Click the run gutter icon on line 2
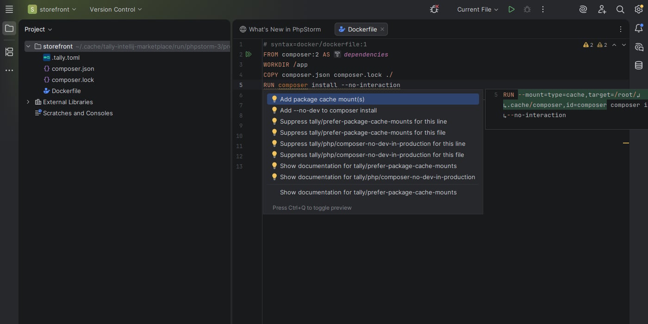Image resolution: width=648 pixels, height=324 pixels. (x=249, y=55)
